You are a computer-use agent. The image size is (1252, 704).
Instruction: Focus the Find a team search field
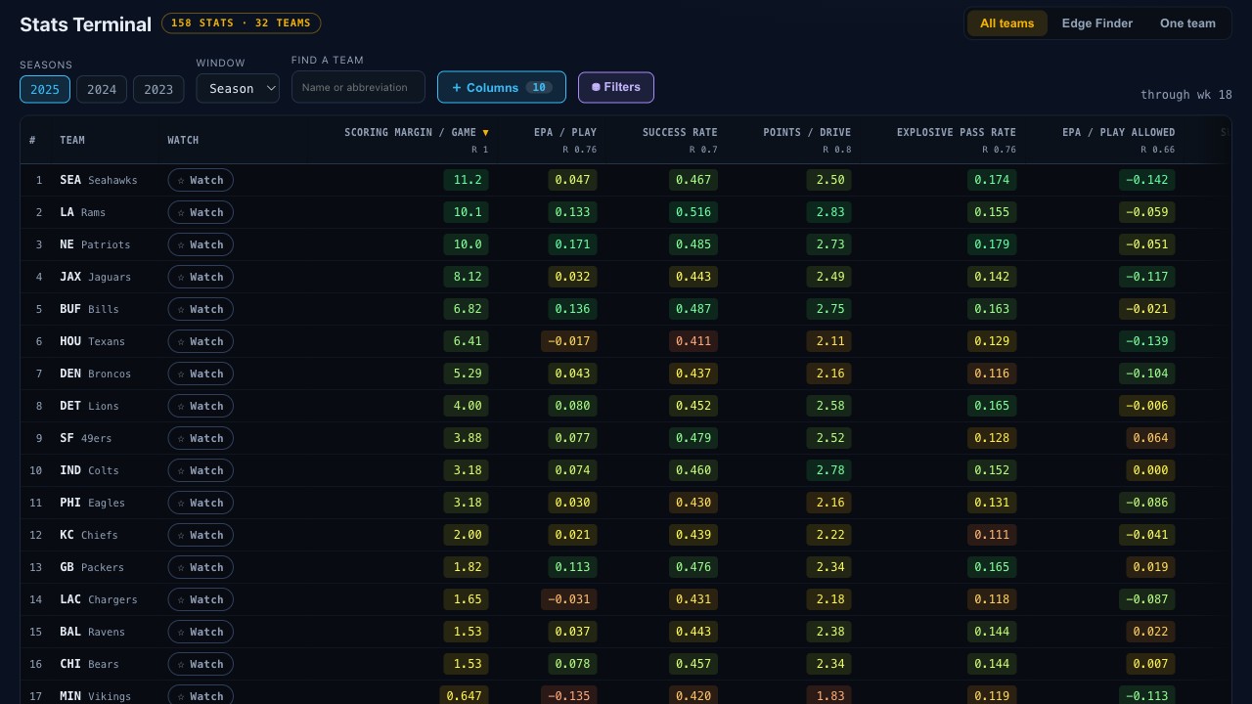358,87
